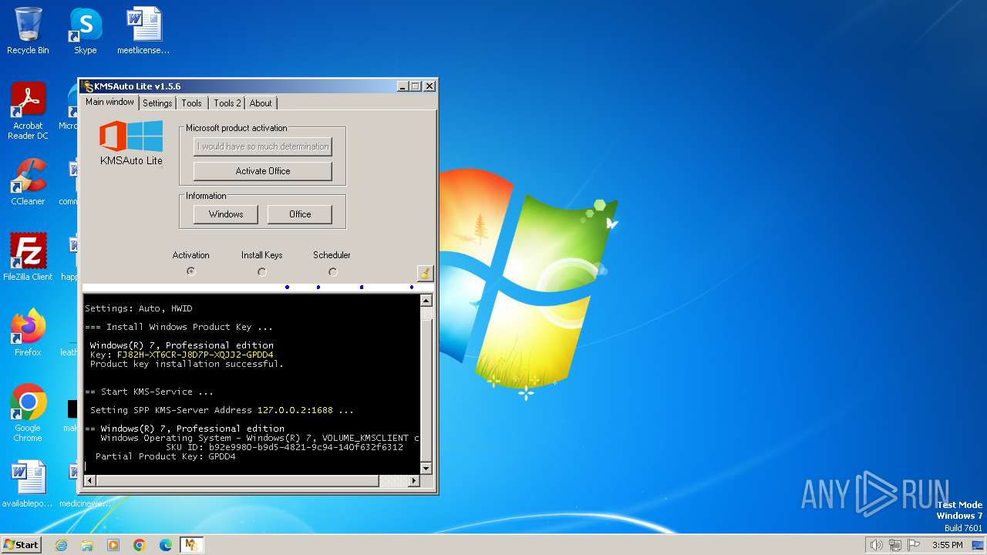Open Acrobat Reader DC desktop icon
The height and width of the screenshot is (555, 987).
click(x=28, y=111)
